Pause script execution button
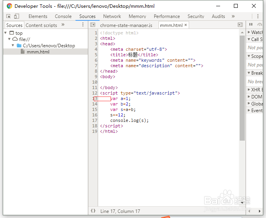 pyautogui.click(x=251, y=25)
